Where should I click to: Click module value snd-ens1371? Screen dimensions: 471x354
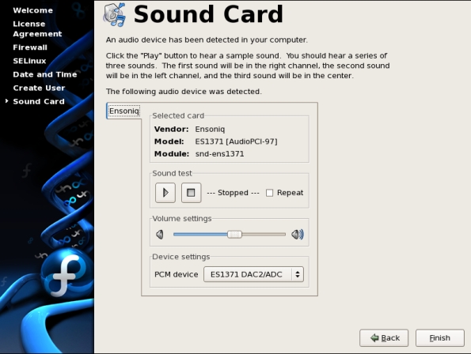(219, 154)
